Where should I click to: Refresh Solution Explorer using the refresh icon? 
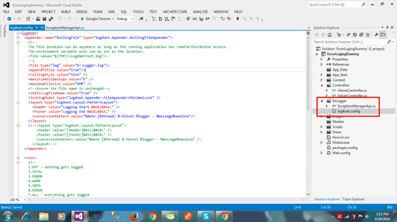click(x=355, y=35)
